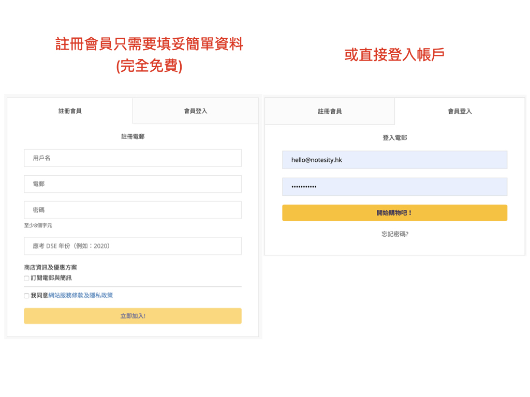The width and height of the screenshot is (530, 397).
Task: Switch to 會員登入 tab in the registration form
Action: tap(196, 111)
